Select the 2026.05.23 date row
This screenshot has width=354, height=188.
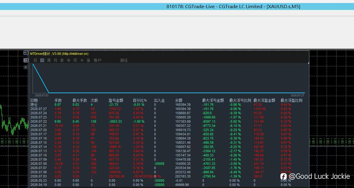click(39, 180)
